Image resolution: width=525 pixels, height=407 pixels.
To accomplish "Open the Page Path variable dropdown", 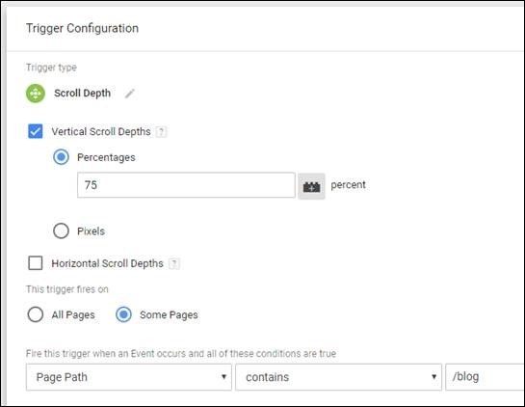I will tap(129, 377).
